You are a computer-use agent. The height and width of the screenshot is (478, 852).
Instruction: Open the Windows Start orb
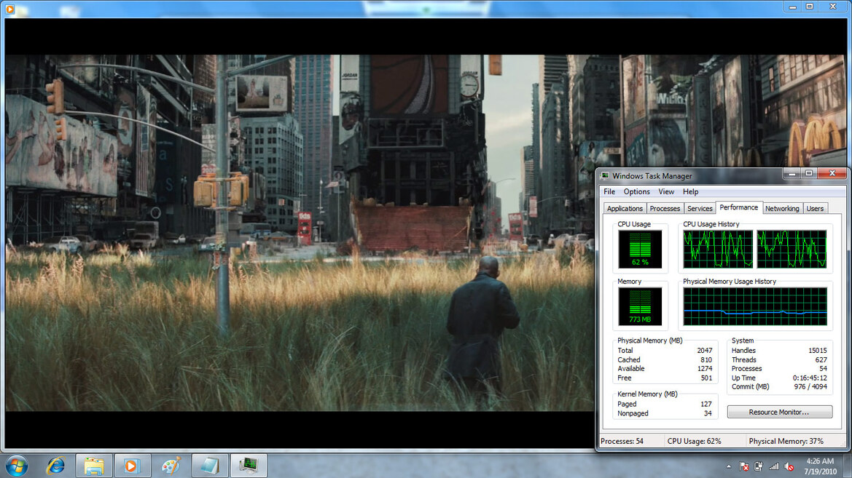coord(16,466)
